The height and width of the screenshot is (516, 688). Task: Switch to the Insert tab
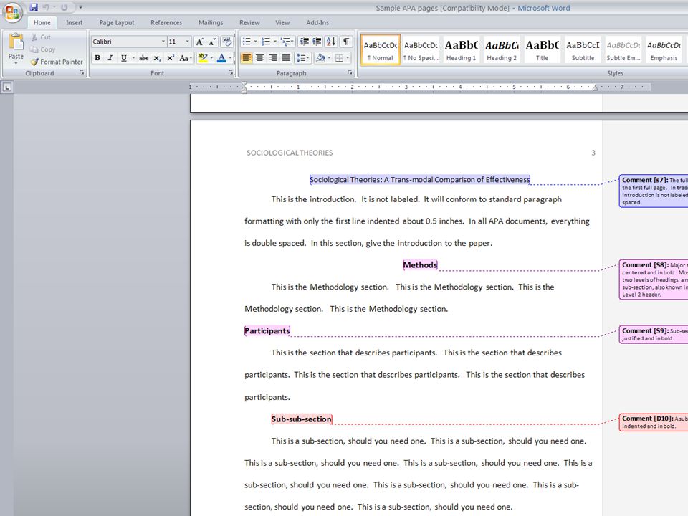pyautogui.click(x=74, y=22)
